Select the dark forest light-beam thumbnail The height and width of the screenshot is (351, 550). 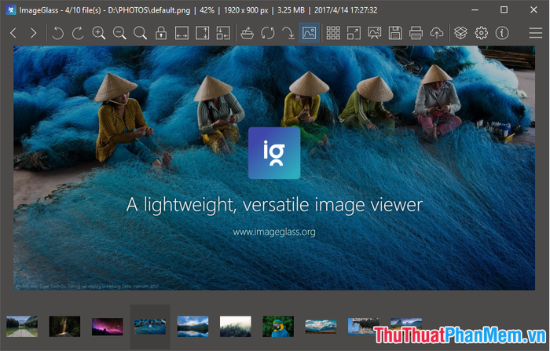tap(64, 327)
